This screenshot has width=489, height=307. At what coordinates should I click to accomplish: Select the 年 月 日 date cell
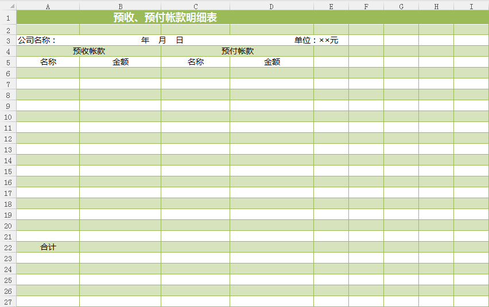[x=162, y=41]
